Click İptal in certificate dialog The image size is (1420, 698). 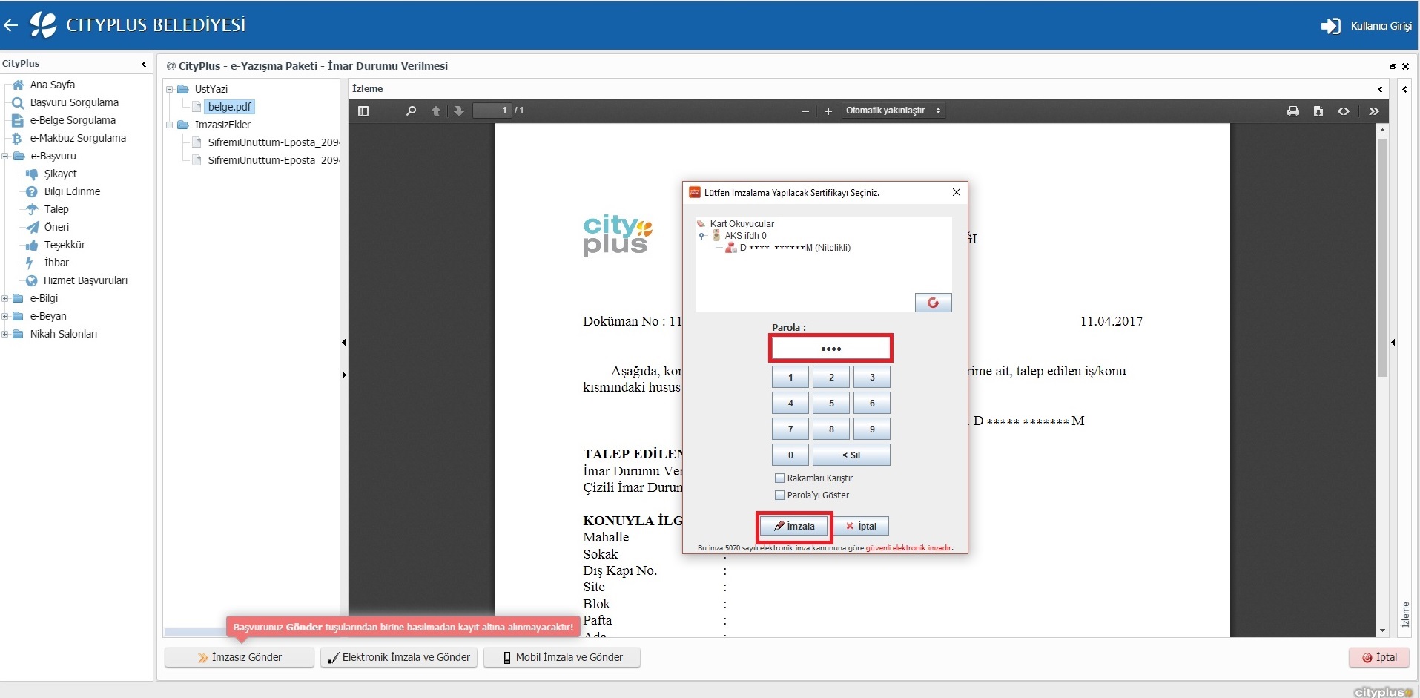pos(862,526)
